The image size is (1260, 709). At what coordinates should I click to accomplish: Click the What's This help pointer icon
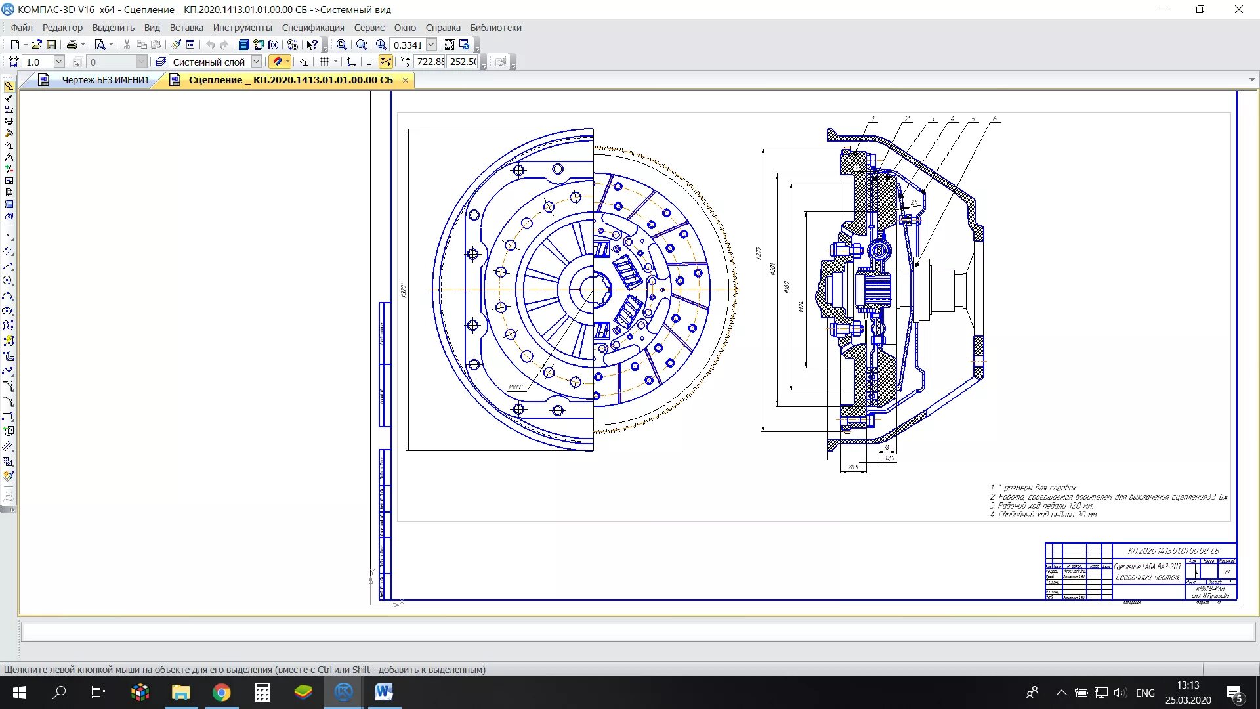click(x=312, y=45)
